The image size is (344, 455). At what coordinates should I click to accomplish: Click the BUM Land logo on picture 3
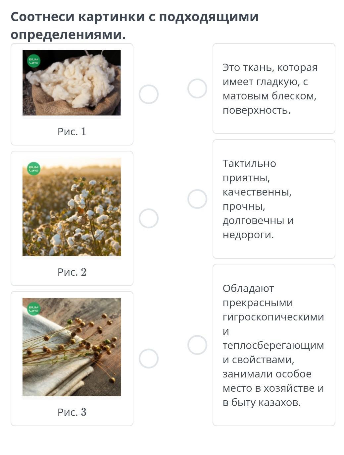click(34, 309)
